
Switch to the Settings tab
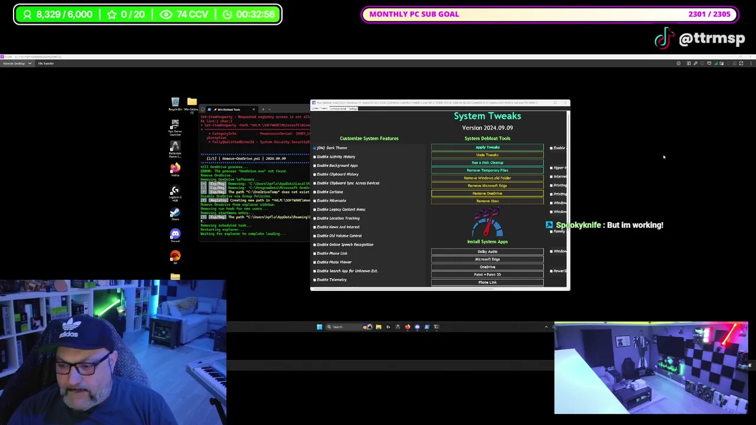(x=352, y=109)
